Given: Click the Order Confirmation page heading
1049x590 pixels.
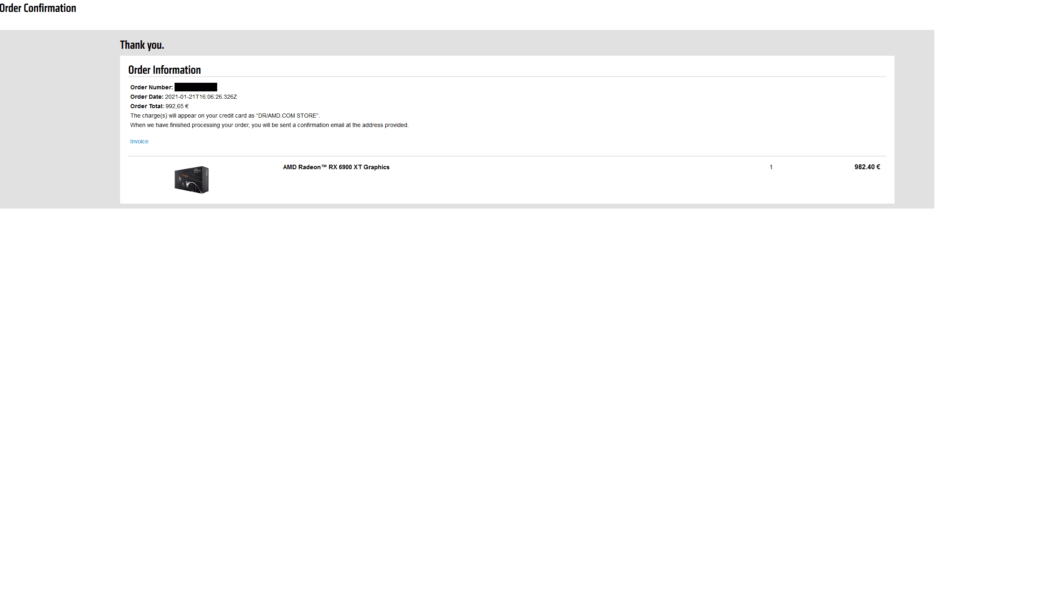Looking at the screenshot, I should tap(38, 8).
